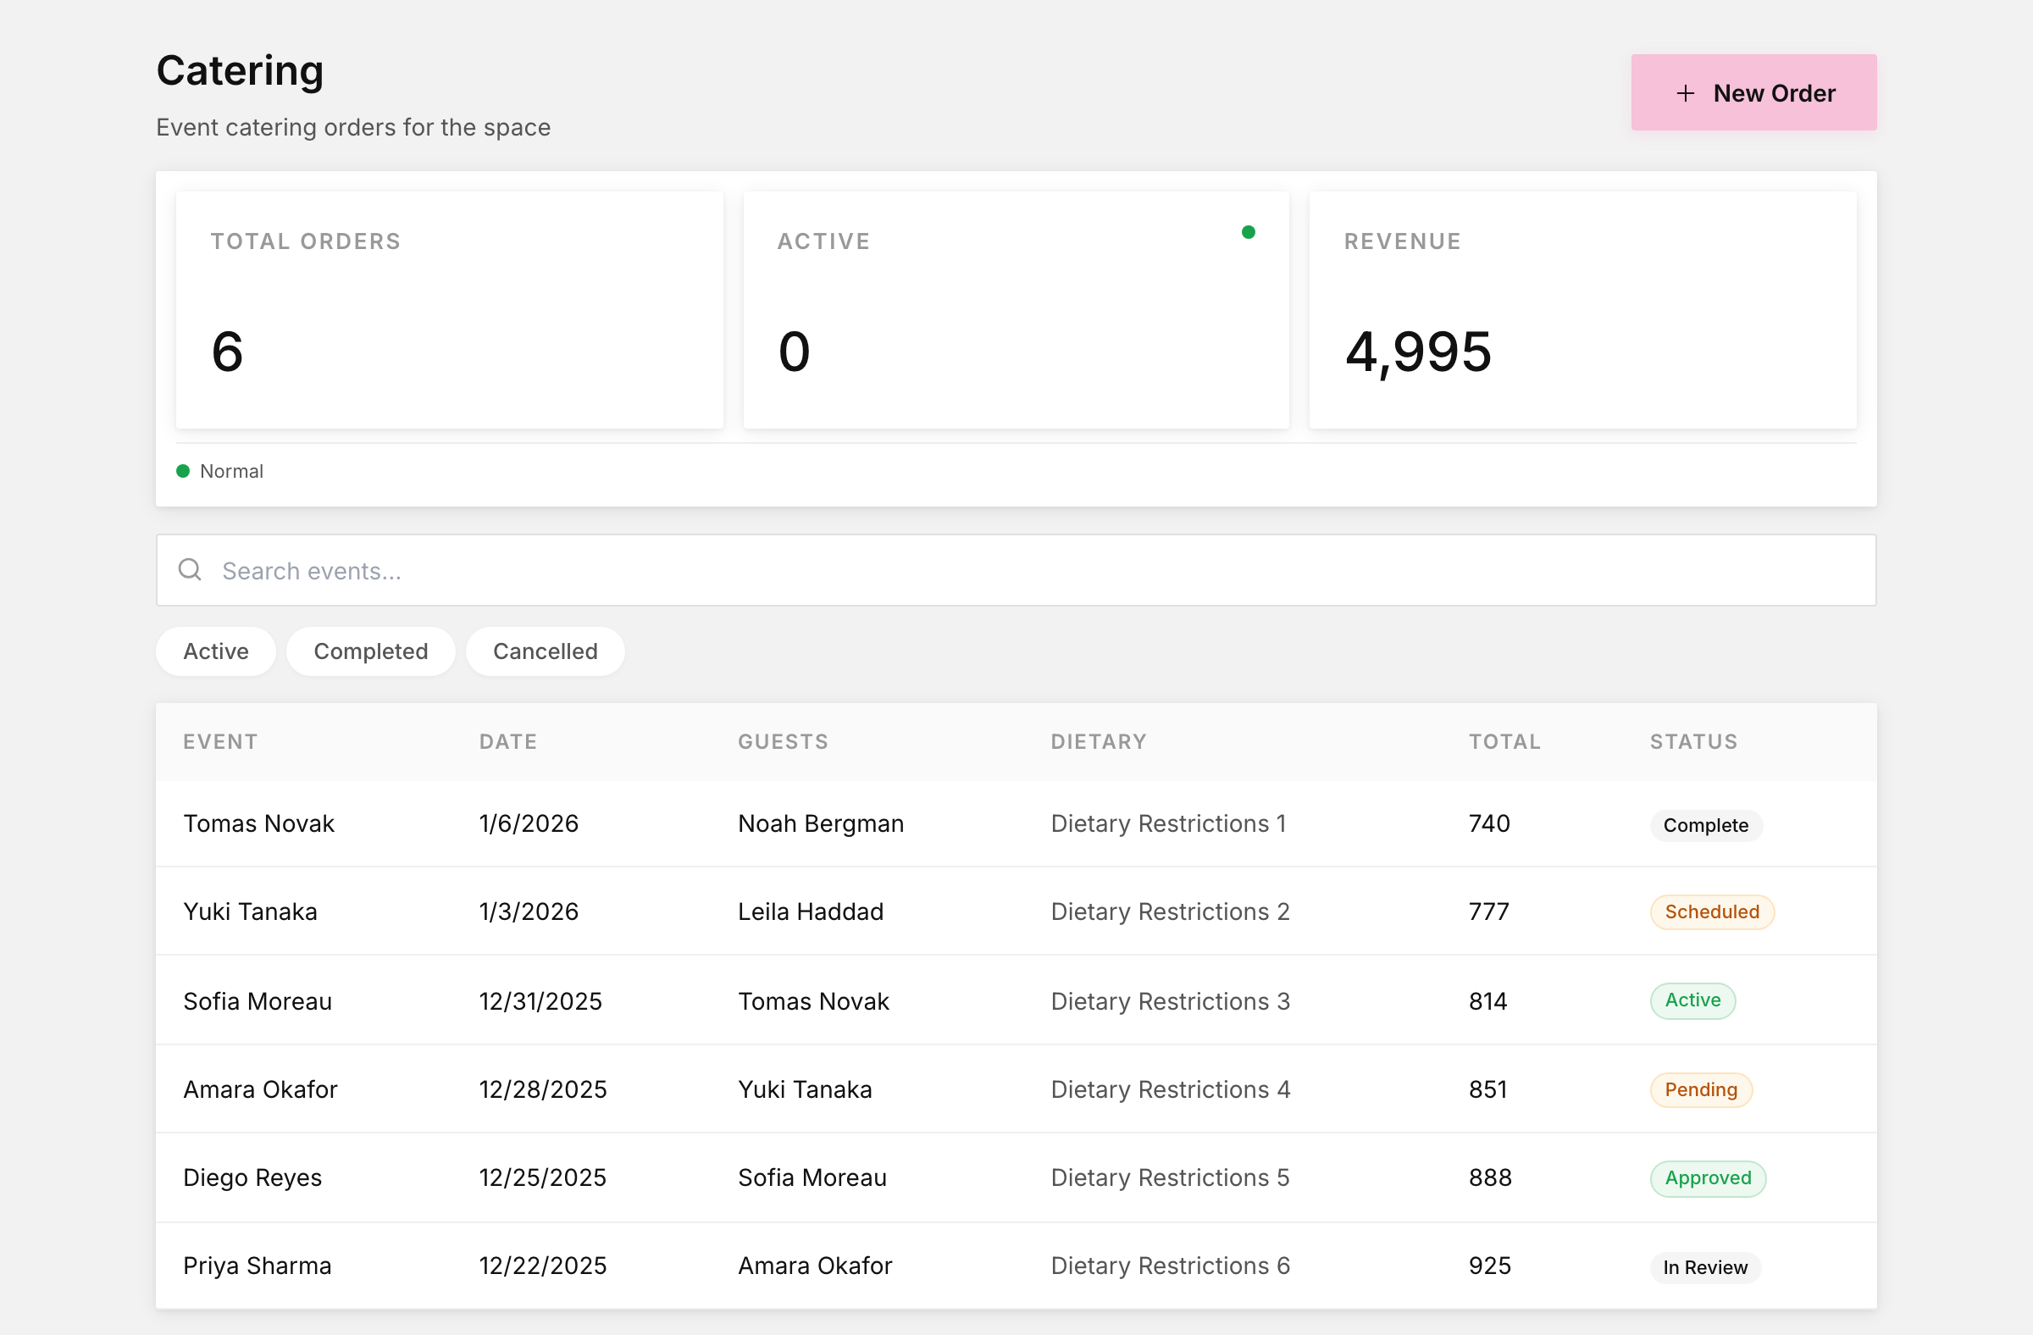Sort by the STATUS column header
The image size is (2033, 1335).
tap(1693, 741)
